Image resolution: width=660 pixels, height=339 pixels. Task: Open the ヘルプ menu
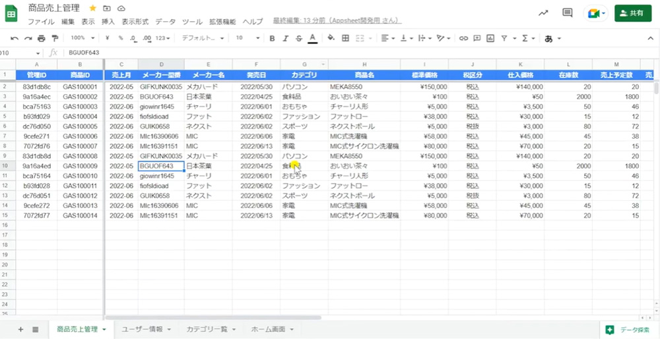(x=253, y=22)
